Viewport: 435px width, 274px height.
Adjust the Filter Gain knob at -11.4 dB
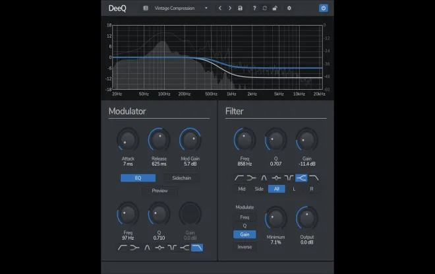(306, 140)
